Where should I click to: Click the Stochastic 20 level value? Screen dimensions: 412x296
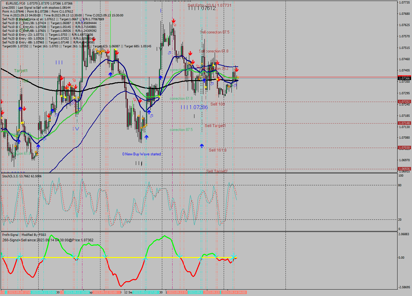pyautogui.click(x=400, y=219)
